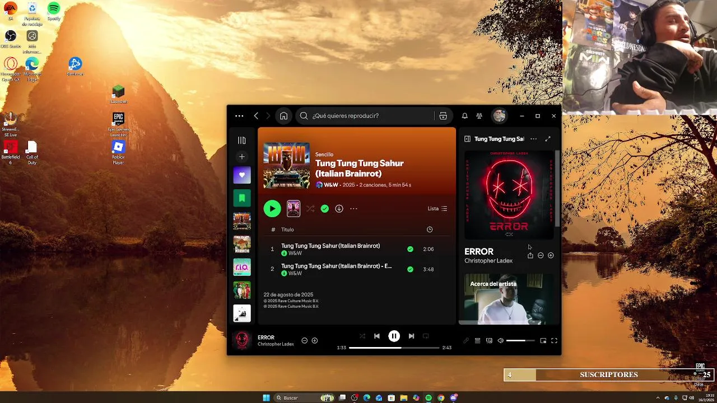Screen dimensions: 717x403
Task: Open Spotify's three-dot app menu
Action: point(239,116)
